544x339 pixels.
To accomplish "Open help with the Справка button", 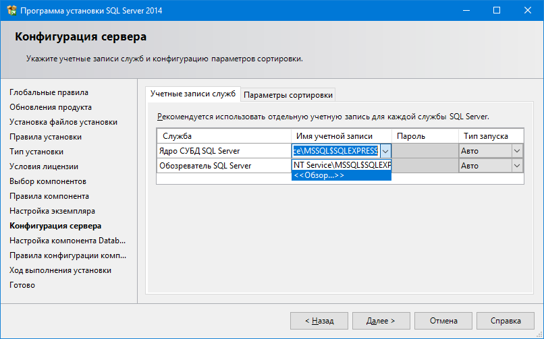I will pos(506,321).
